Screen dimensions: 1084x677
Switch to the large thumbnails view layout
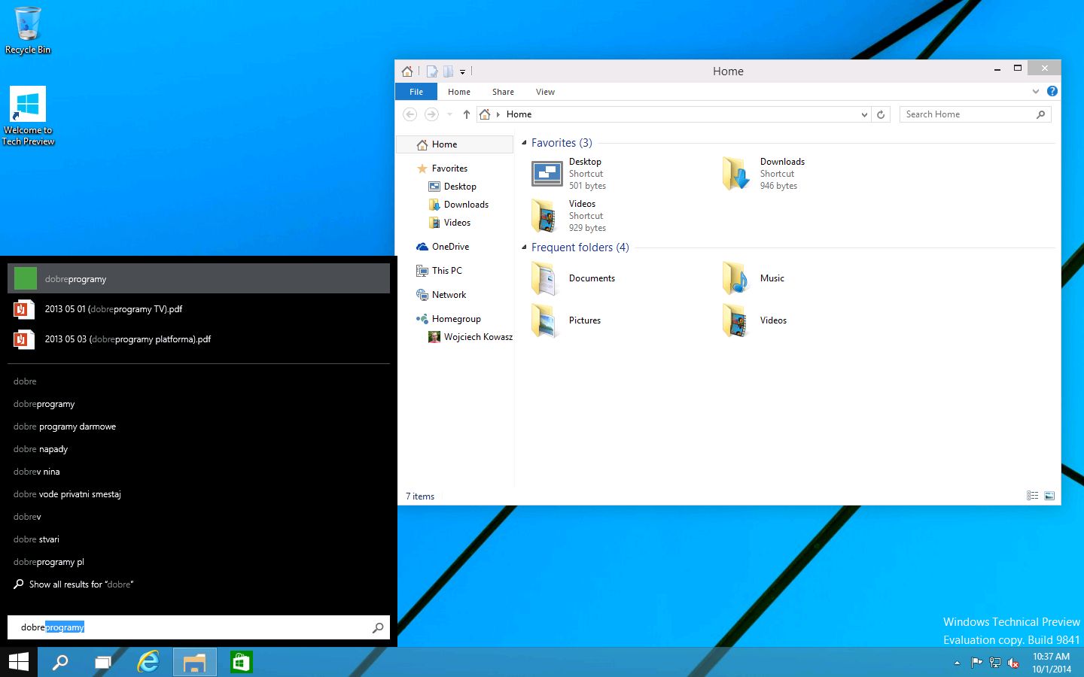[1049, 496]
